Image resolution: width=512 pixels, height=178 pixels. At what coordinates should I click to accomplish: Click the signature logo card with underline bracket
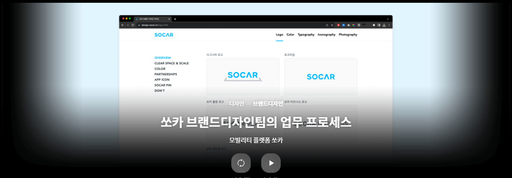tap(243, 76)
